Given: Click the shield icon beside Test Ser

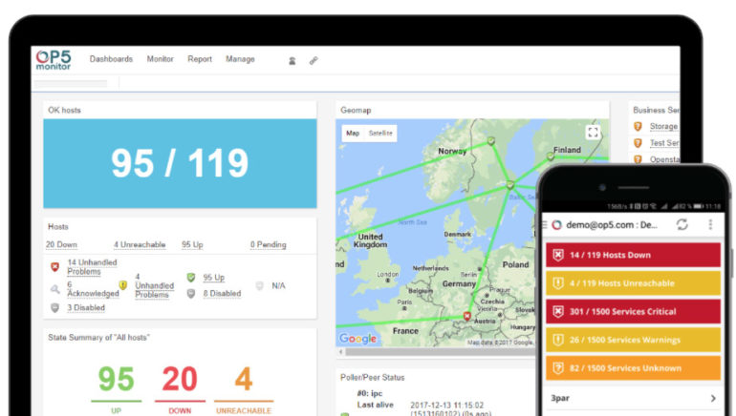Looking at the screenshot, I should coord(638,143).
